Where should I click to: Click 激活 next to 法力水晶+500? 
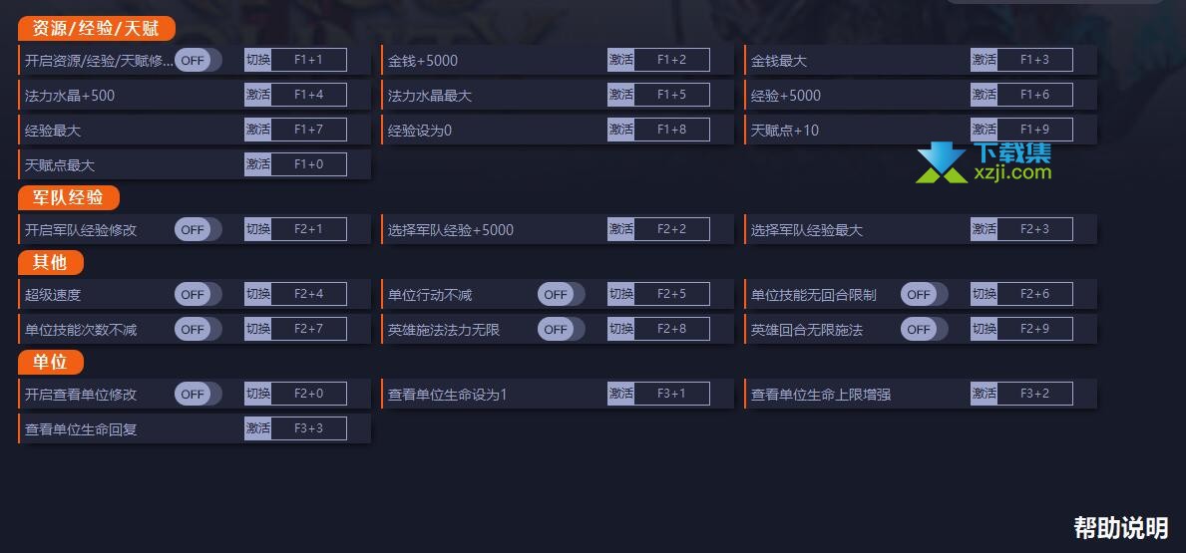(x=258, y=95)
